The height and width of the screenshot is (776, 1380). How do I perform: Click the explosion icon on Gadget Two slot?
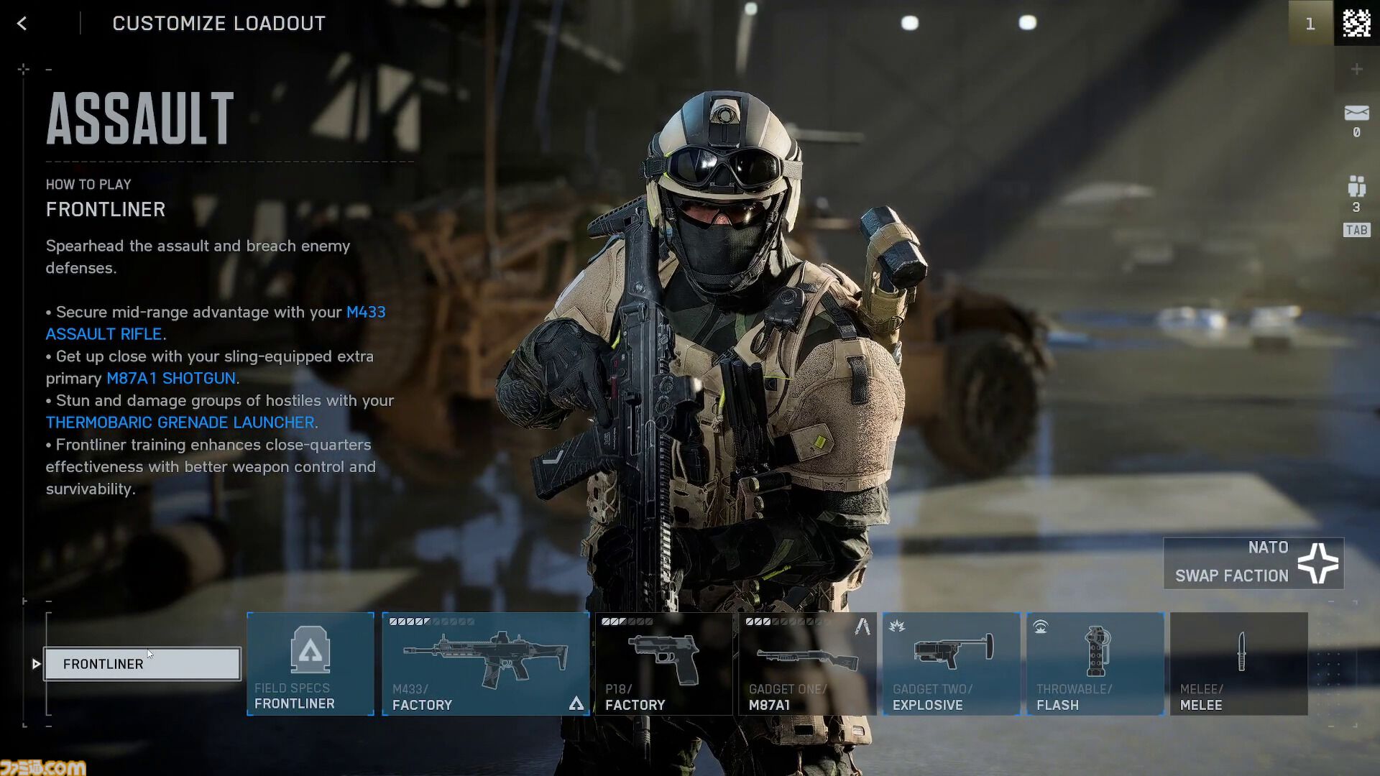(897, 627)
